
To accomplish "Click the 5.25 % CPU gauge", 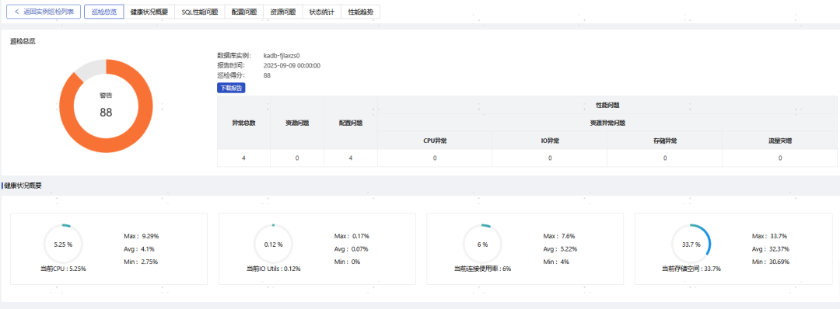I will (63, 244).
